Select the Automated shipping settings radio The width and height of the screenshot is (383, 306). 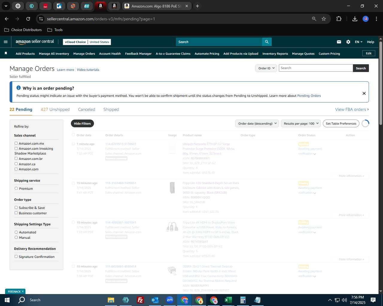click(x=16, y=232)
